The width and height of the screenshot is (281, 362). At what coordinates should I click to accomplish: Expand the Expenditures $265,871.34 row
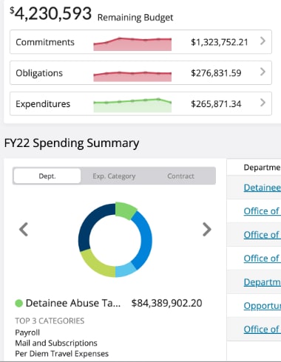click(x=140, y=103)
